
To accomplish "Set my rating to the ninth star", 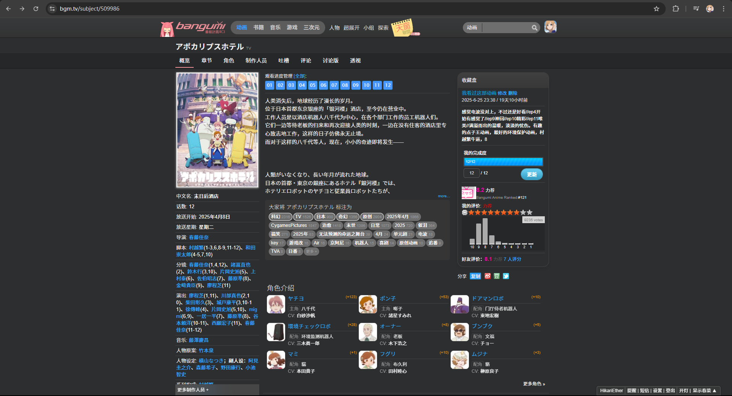I will (523, 212).
